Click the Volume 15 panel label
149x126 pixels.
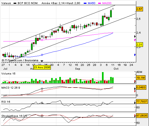[8, 74]
